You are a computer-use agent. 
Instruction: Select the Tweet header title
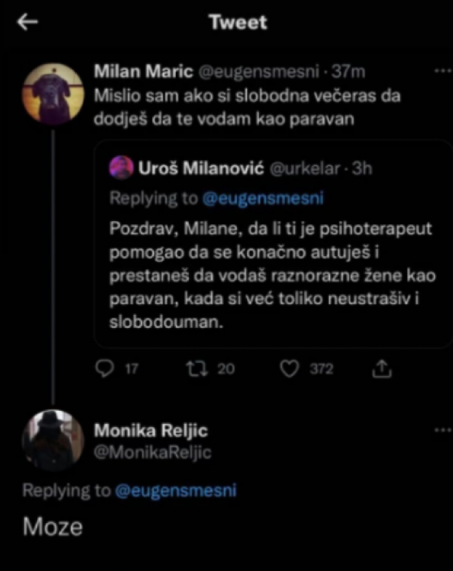coord(238,22)
